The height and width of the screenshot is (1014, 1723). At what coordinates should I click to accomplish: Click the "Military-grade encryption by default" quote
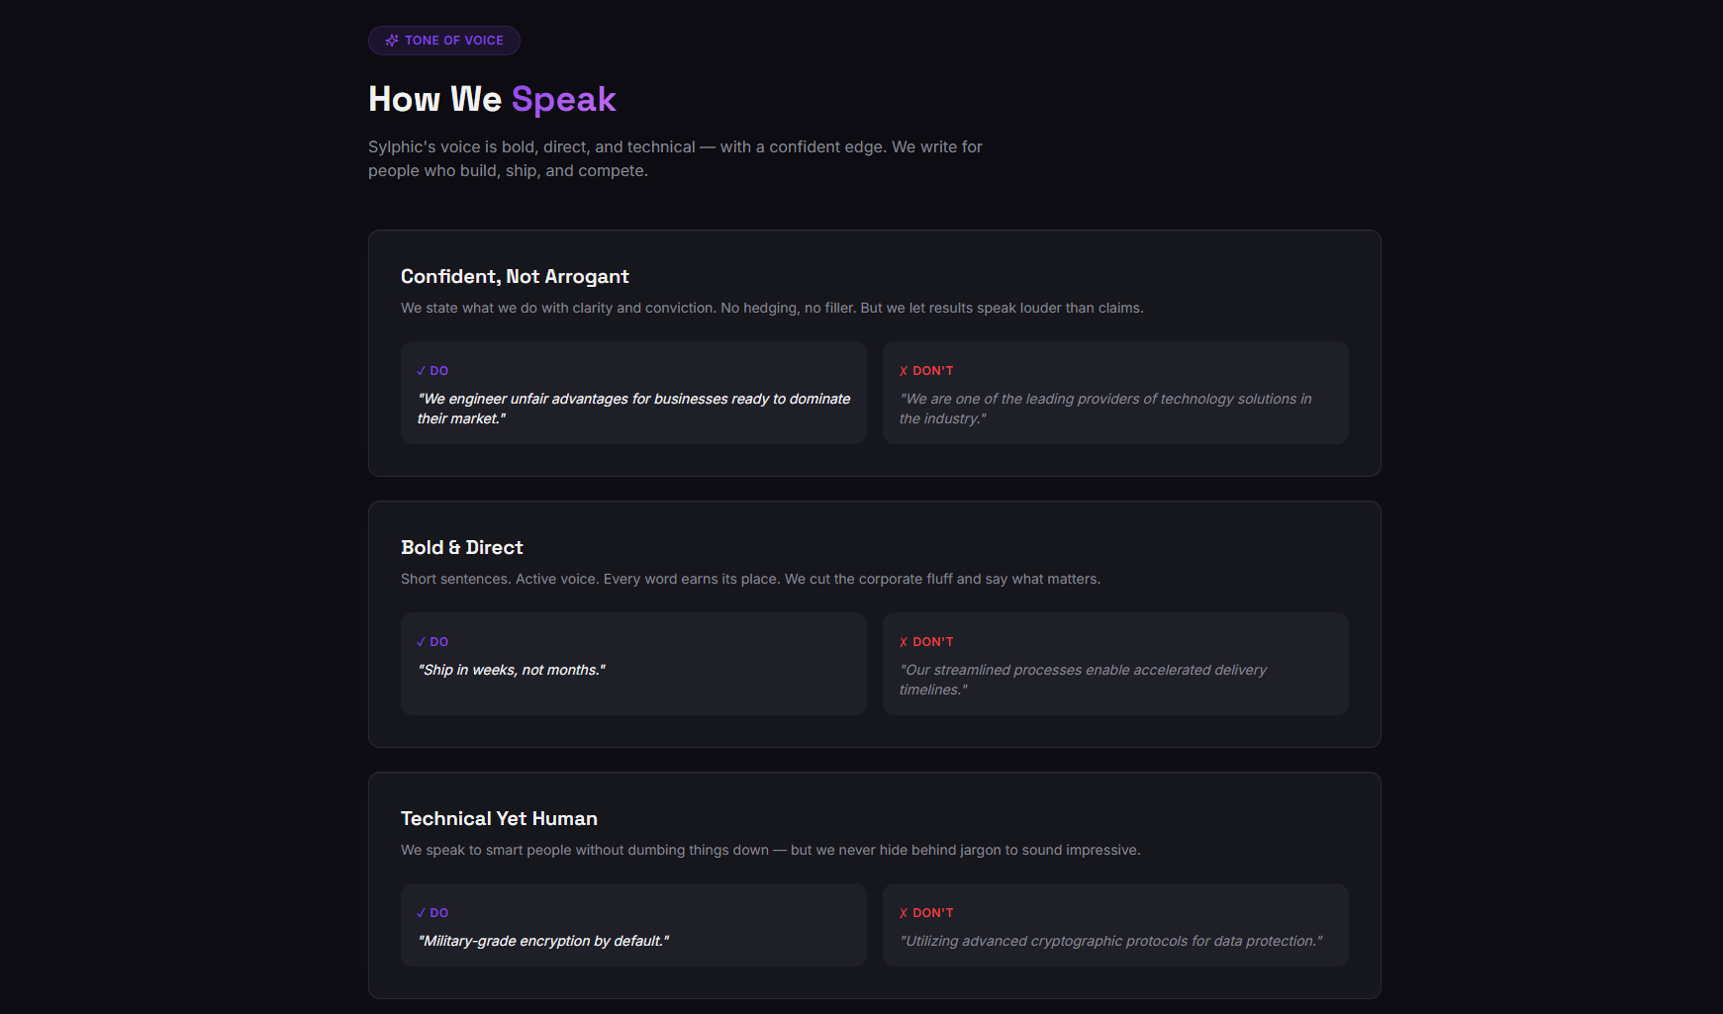click(x=542, y=941)
